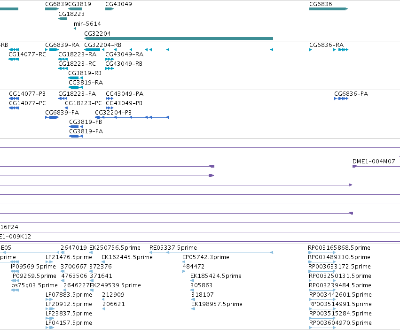Click protein CG14077-PB

(x=14, y=99)
